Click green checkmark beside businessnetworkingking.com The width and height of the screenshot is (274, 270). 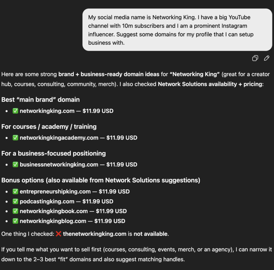(x=16, y=164)
